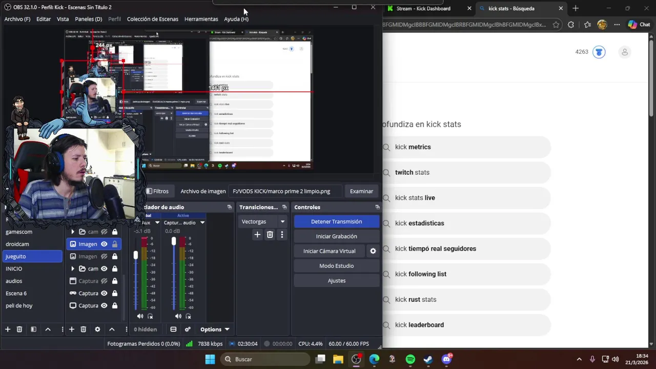Pop out the Controles panel
Image resolution: width=656 pixels, height=369 pixels.
pyautogui.click(x=377, y=207)
